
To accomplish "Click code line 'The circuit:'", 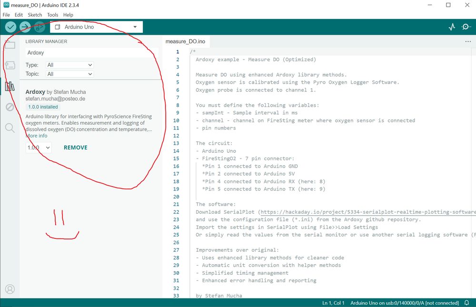I will tap(213, 143).
